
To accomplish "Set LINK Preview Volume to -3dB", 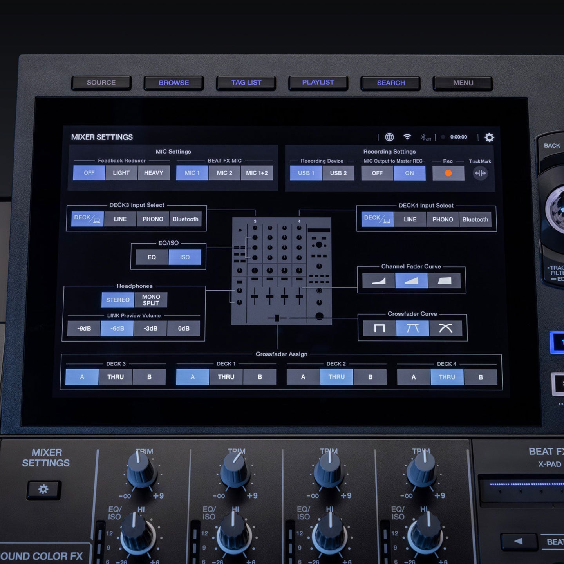I will (x=151, y=329).
